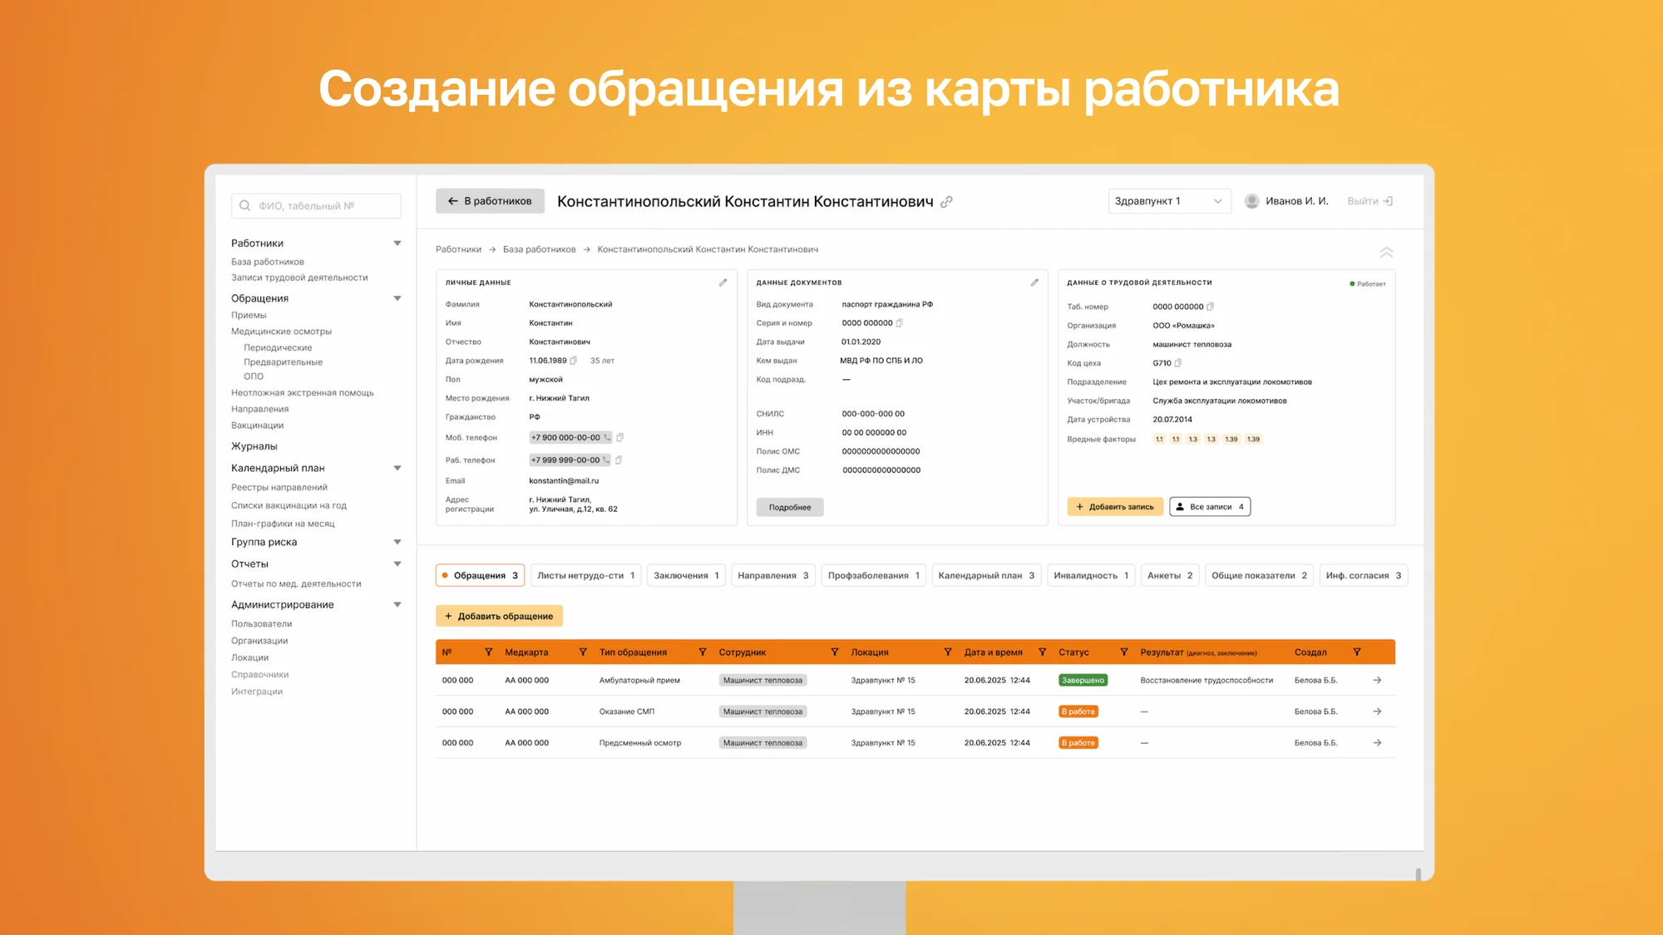Expand the Отчеты section chevron
The image size is (1663, 935).
pos(397,563)
